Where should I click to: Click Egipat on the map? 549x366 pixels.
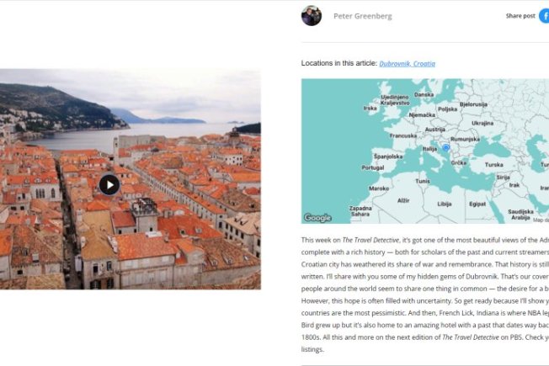pos(477,204)
